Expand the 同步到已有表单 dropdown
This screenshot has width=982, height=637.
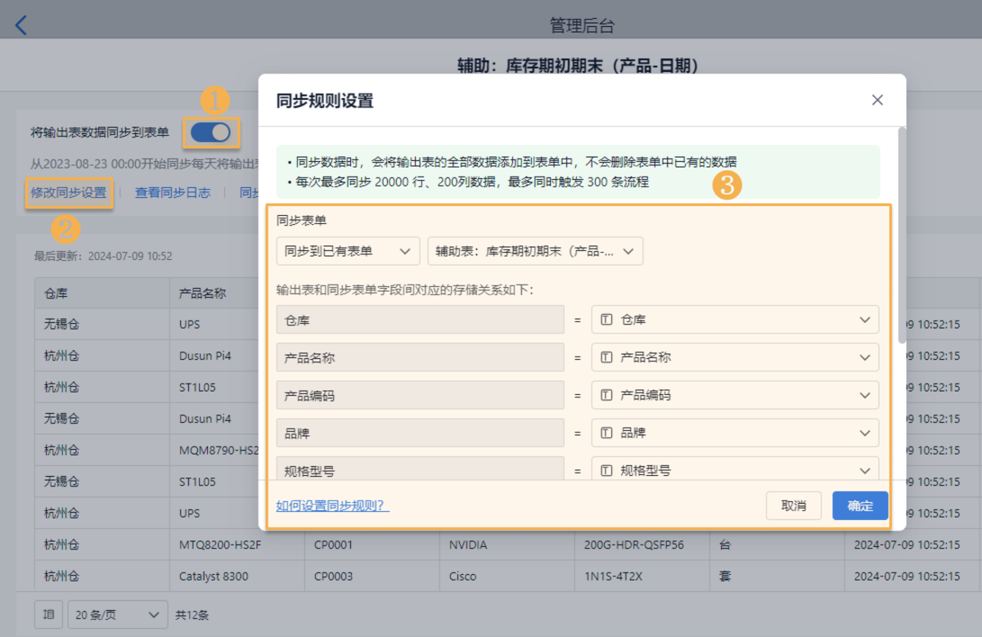tap(348, 252)
